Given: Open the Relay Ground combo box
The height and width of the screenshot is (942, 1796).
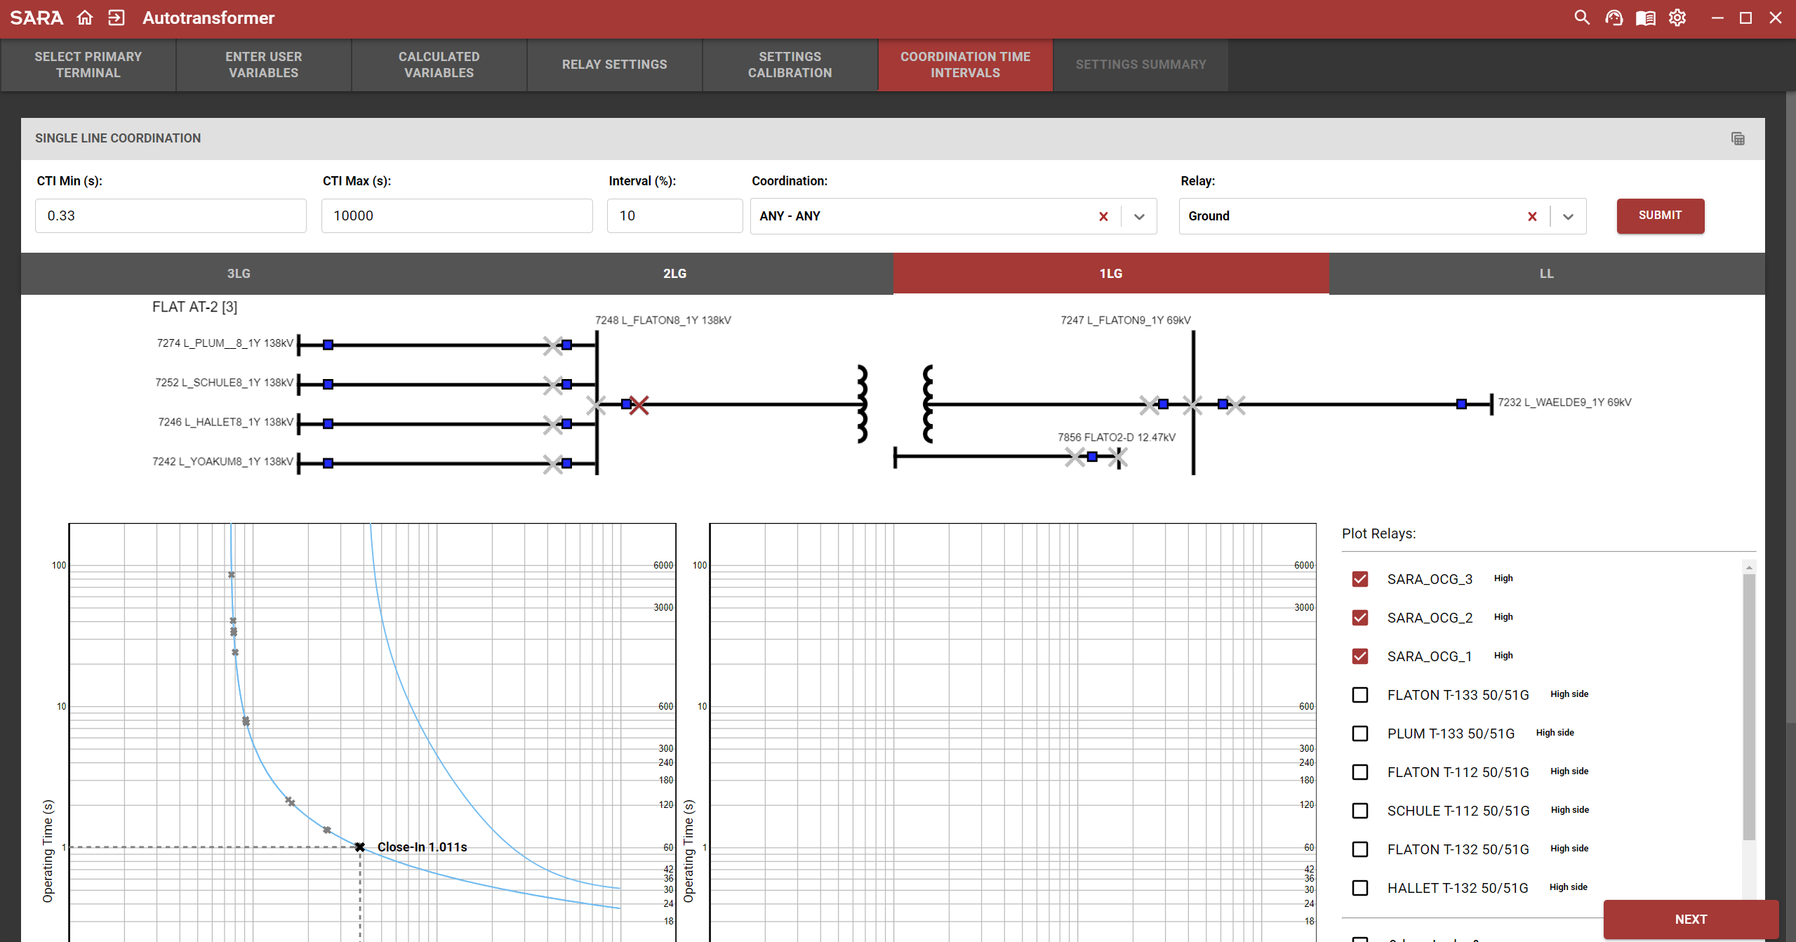Looking at the screenshot, I should click(x=1382, y=216).
